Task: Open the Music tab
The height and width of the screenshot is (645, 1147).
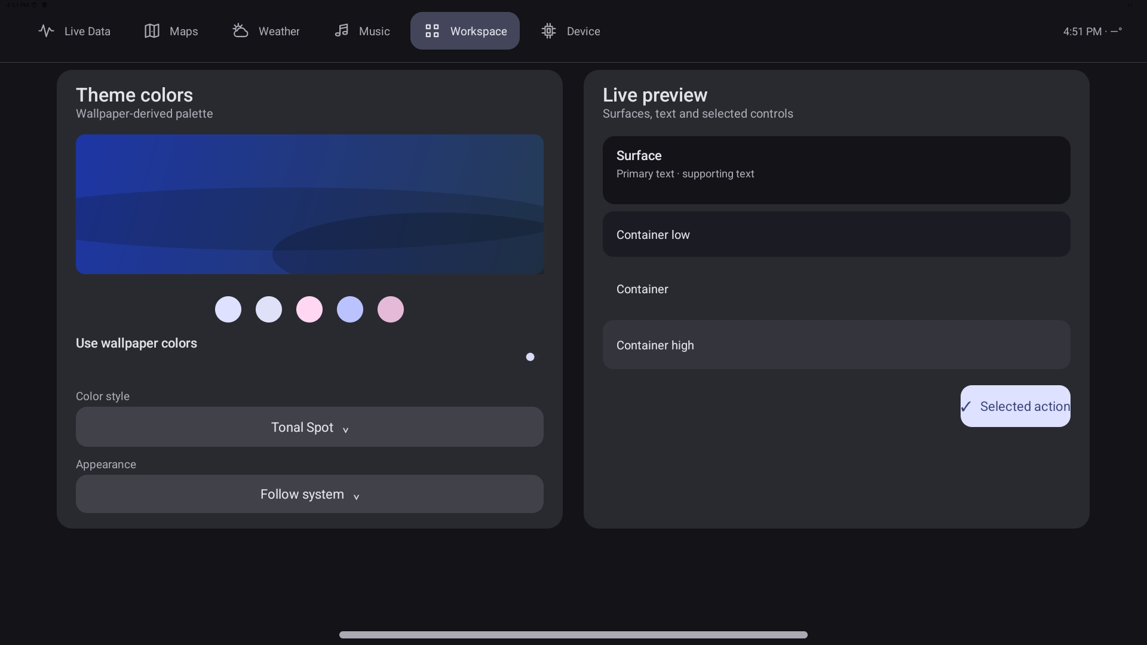Action: (x=362, y=31)
